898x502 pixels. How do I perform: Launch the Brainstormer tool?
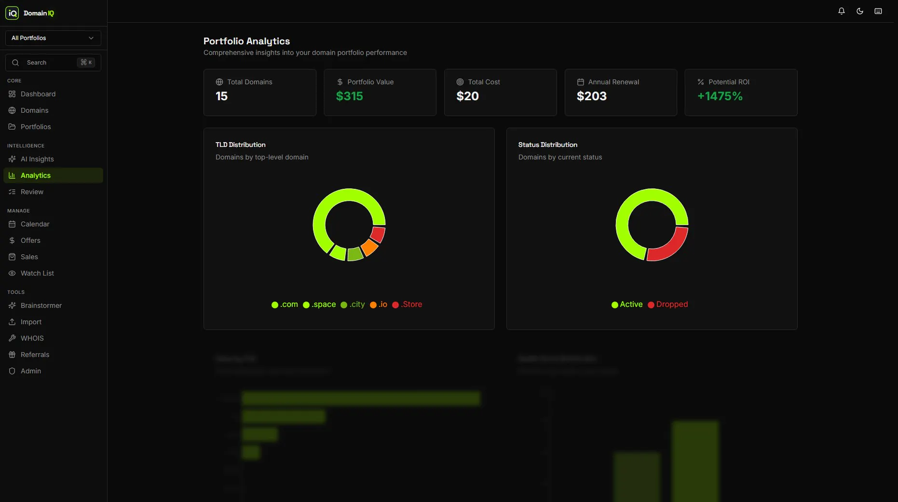click(53, 305)
